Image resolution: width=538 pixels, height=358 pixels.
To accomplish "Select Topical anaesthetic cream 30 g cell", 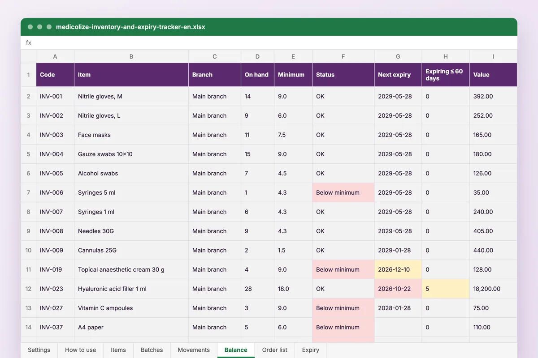I will [x=131, y=269].
